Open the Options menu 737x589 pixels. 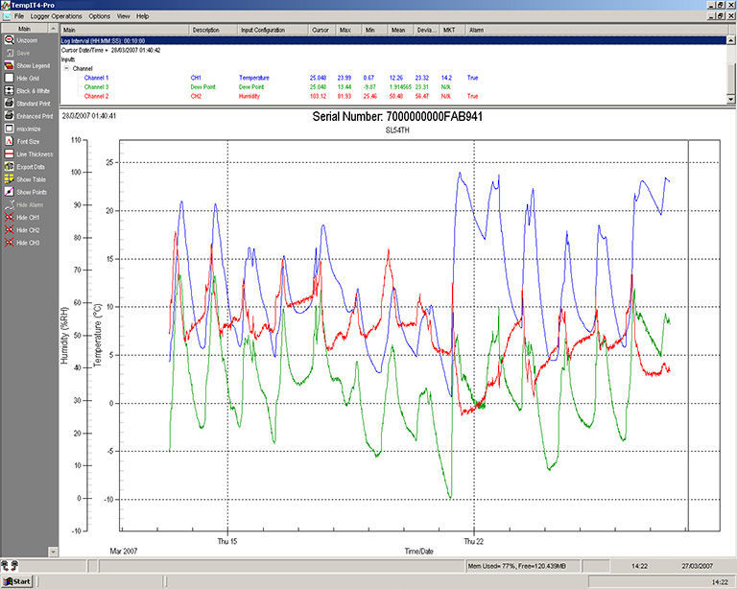[x=100, y=16]
